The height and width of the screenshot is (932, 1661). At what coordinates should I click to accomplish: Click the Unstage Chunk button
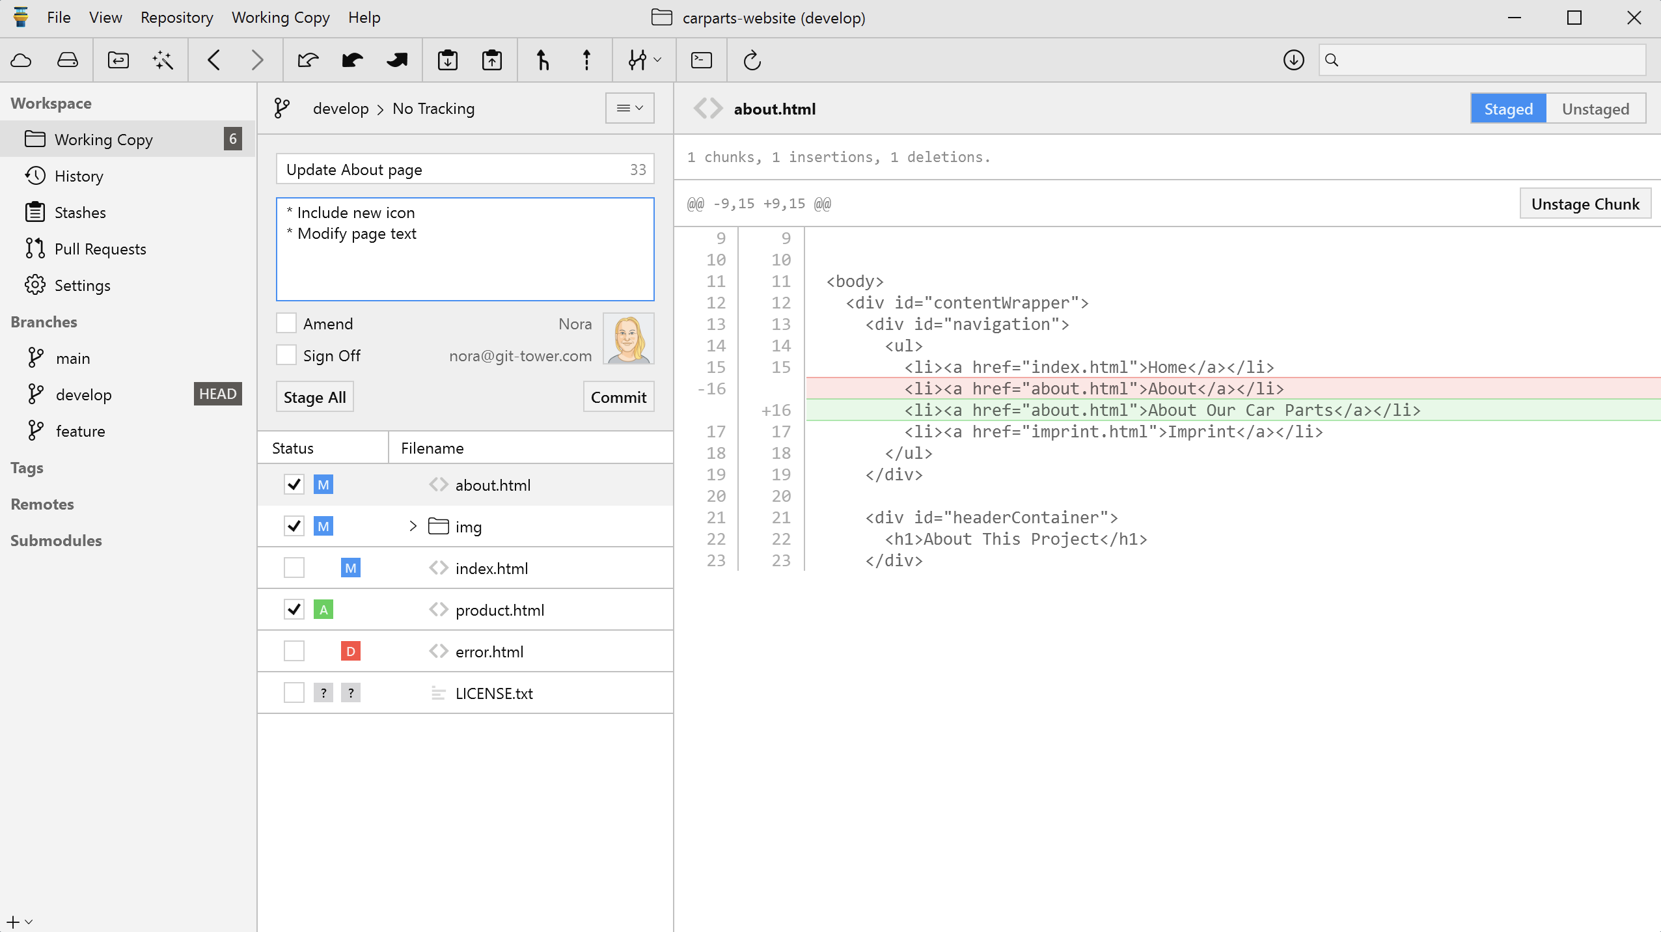[x=1585, y=204]
